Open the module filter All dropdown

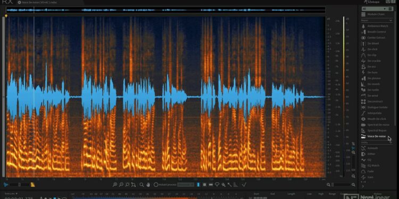374,8
